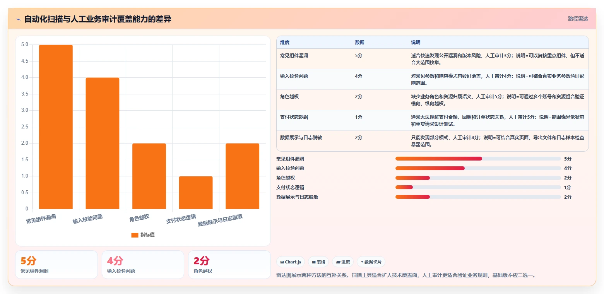Click the description starting 通常无法理解支付金额
The height and width of the screenshot is (294, 604).
pos(498,120)
